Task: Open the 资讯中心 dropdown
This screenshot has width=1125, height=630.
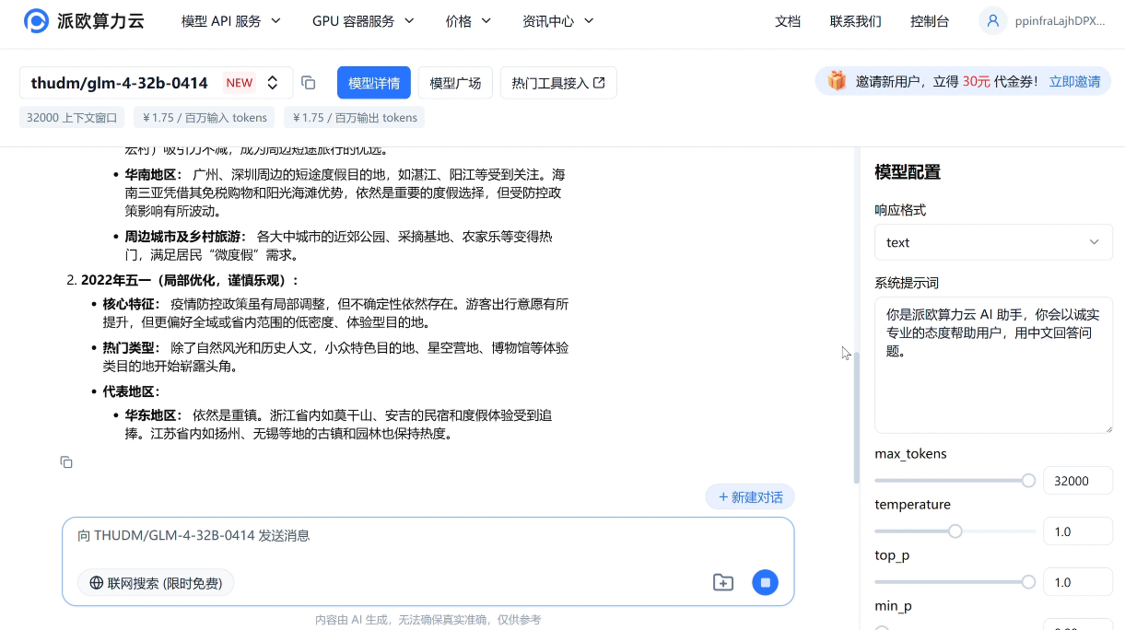Action: (x=558, y=21)
